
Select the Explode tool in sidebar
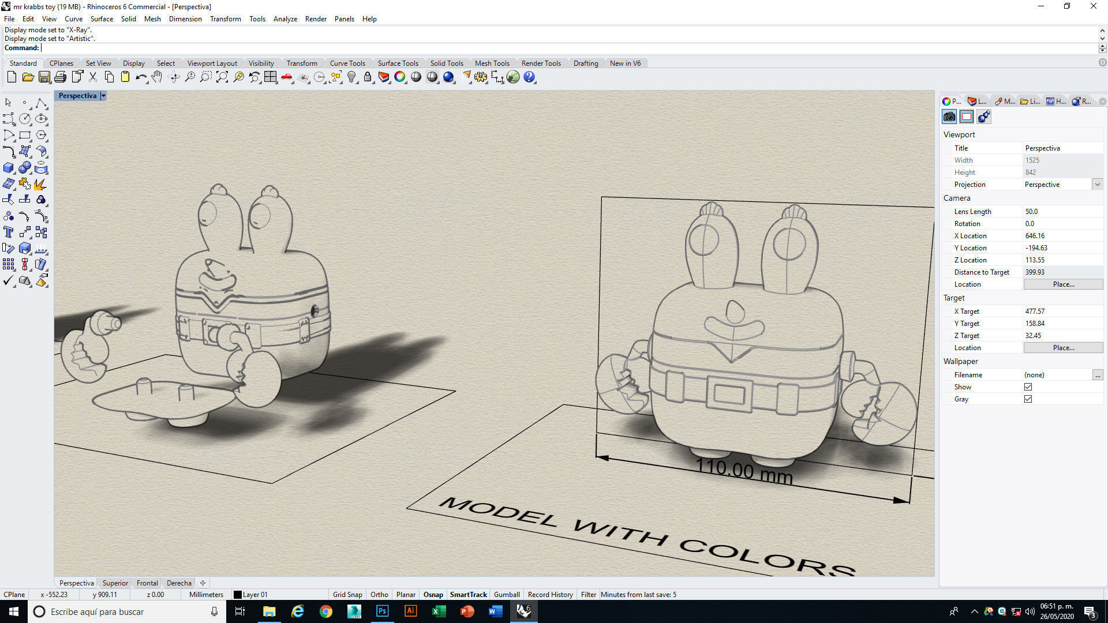click(41, 183)
